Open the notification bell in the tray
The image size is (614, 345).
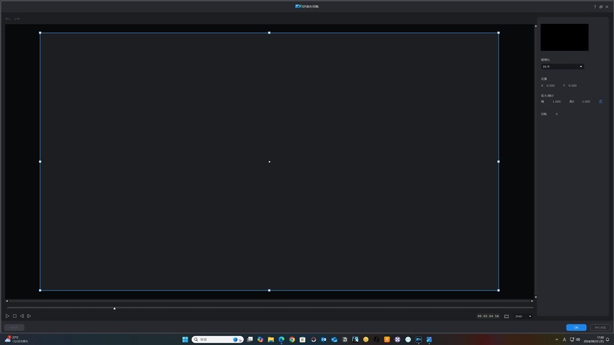coord(608,340)
